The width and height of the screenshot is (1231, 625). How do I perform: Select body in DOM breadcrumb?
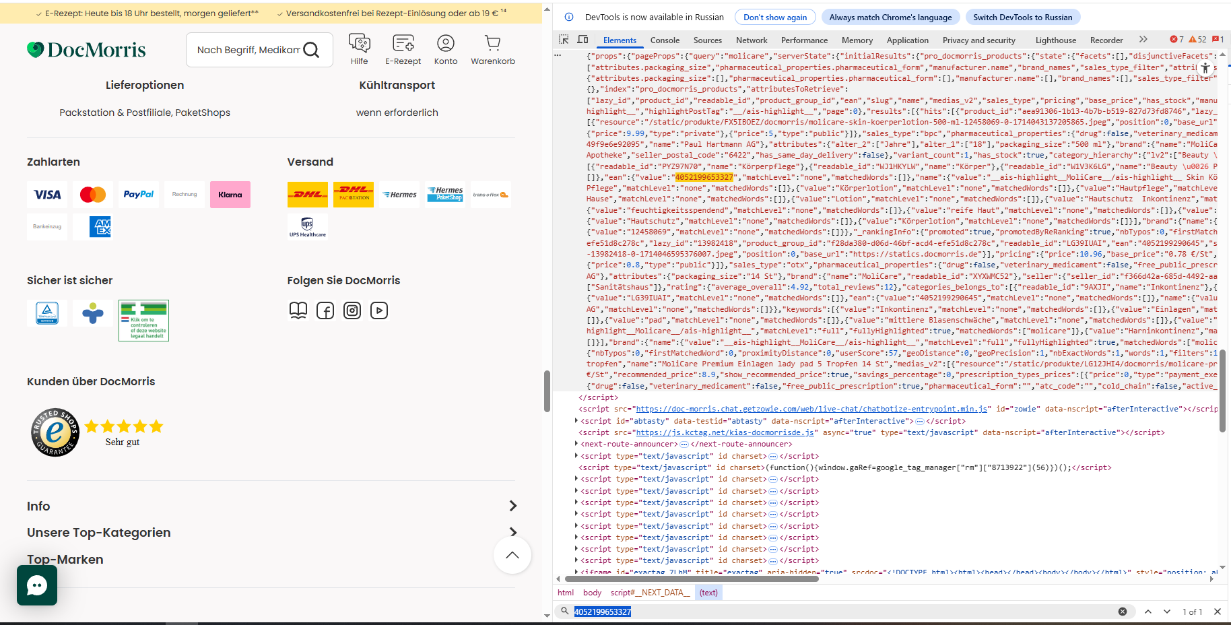[x=592, y=593]
